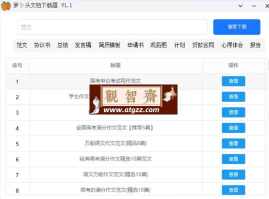Select title 经典高考满分作文精选10篇范文
Image resolution: width=269 pixels, height=199 pixels.
115,158
